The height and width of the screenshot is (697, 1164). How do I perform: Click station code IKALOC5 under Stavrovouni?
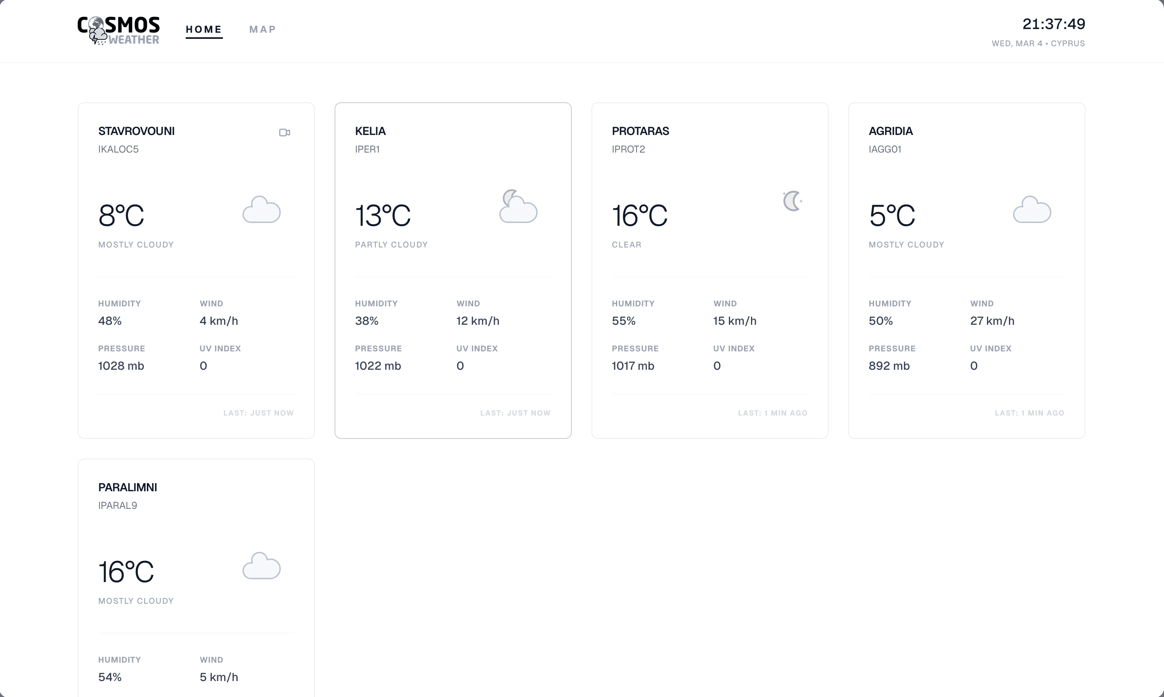pos(118,149)
